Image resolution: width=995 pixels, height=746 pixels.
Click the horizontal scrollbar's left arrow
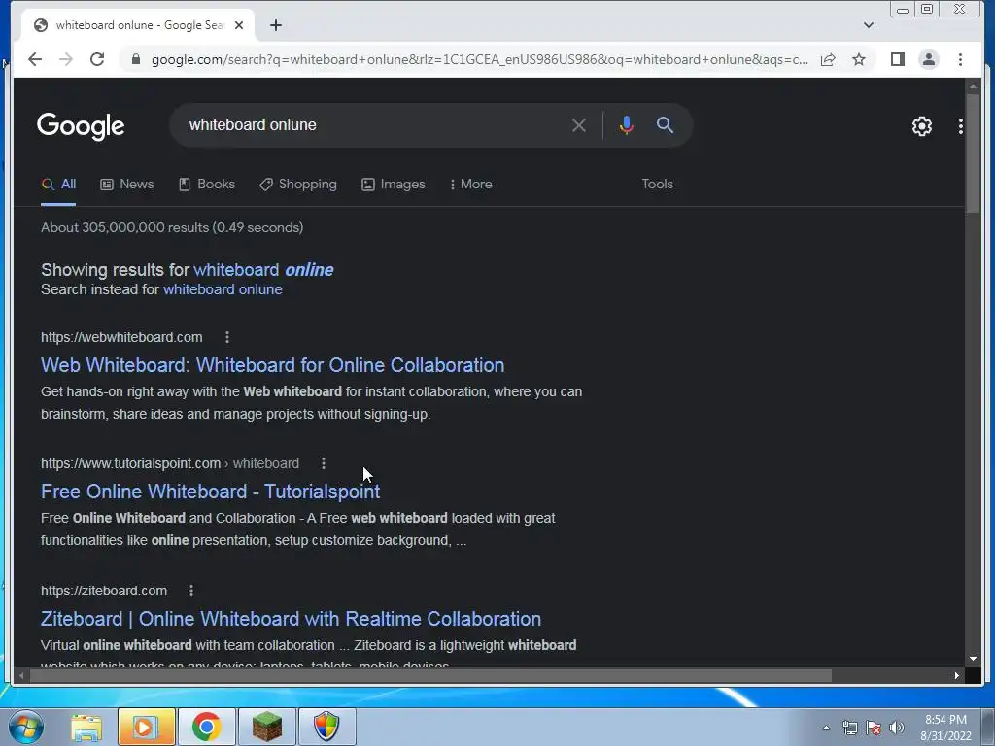pos(21,676)
